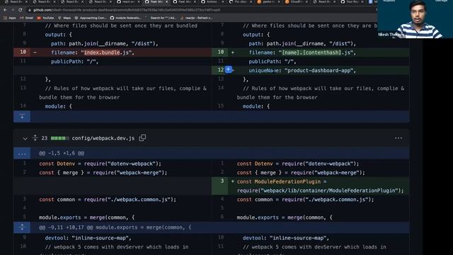Select added line number 12 on the right
The height and width of the screenshot is (255, 453).
(x=220, y=70)
